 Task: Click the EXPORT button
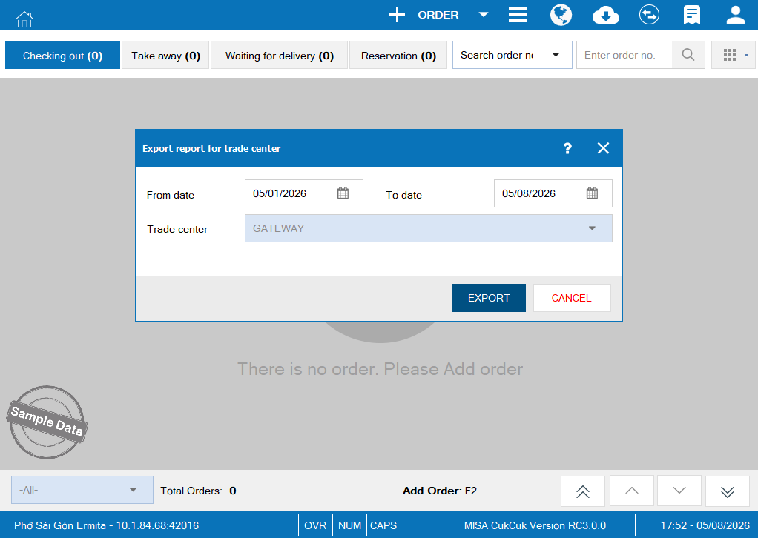[x=489, y=298]
